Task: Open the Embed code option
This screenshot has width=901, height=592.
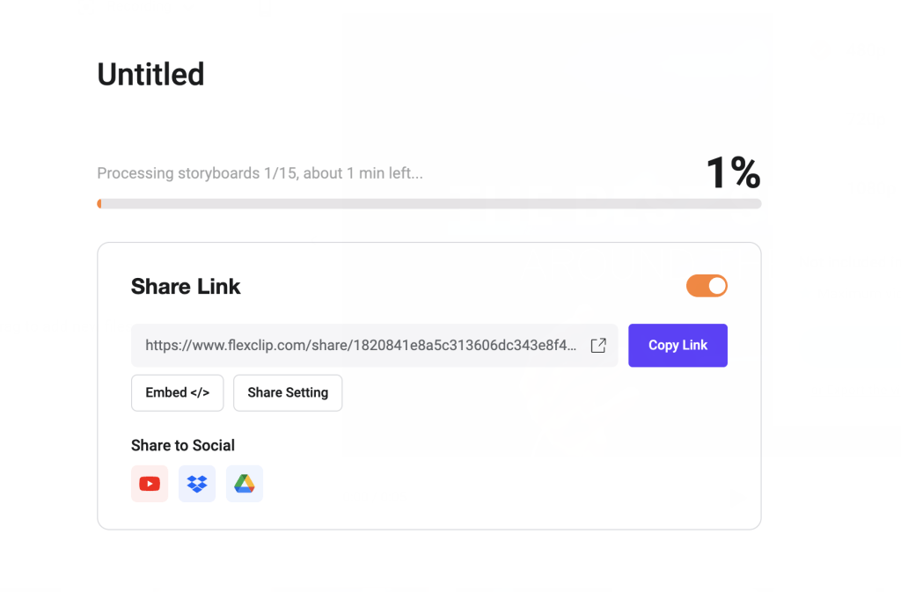Action: (x=177, y=392)
